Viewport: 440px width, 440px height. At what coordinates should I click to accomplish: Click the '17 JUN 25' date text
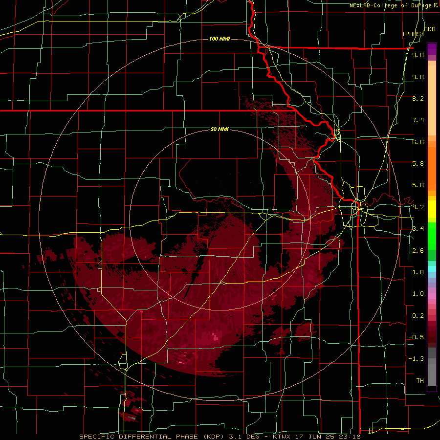click(x=314, y=437)
